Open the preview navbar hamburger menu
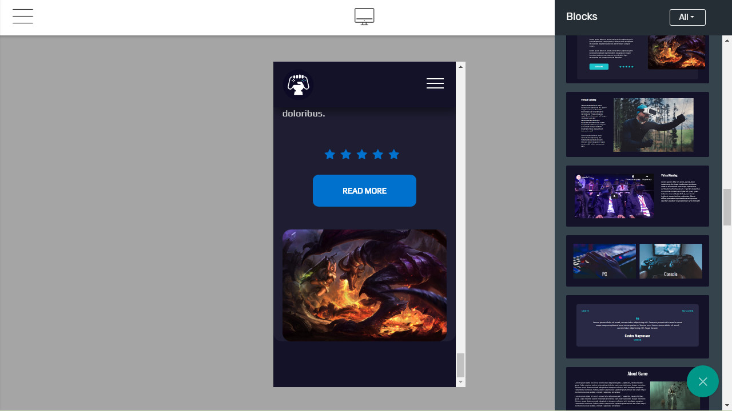Viewport: 732px width, 411px height. coord(435,83)
